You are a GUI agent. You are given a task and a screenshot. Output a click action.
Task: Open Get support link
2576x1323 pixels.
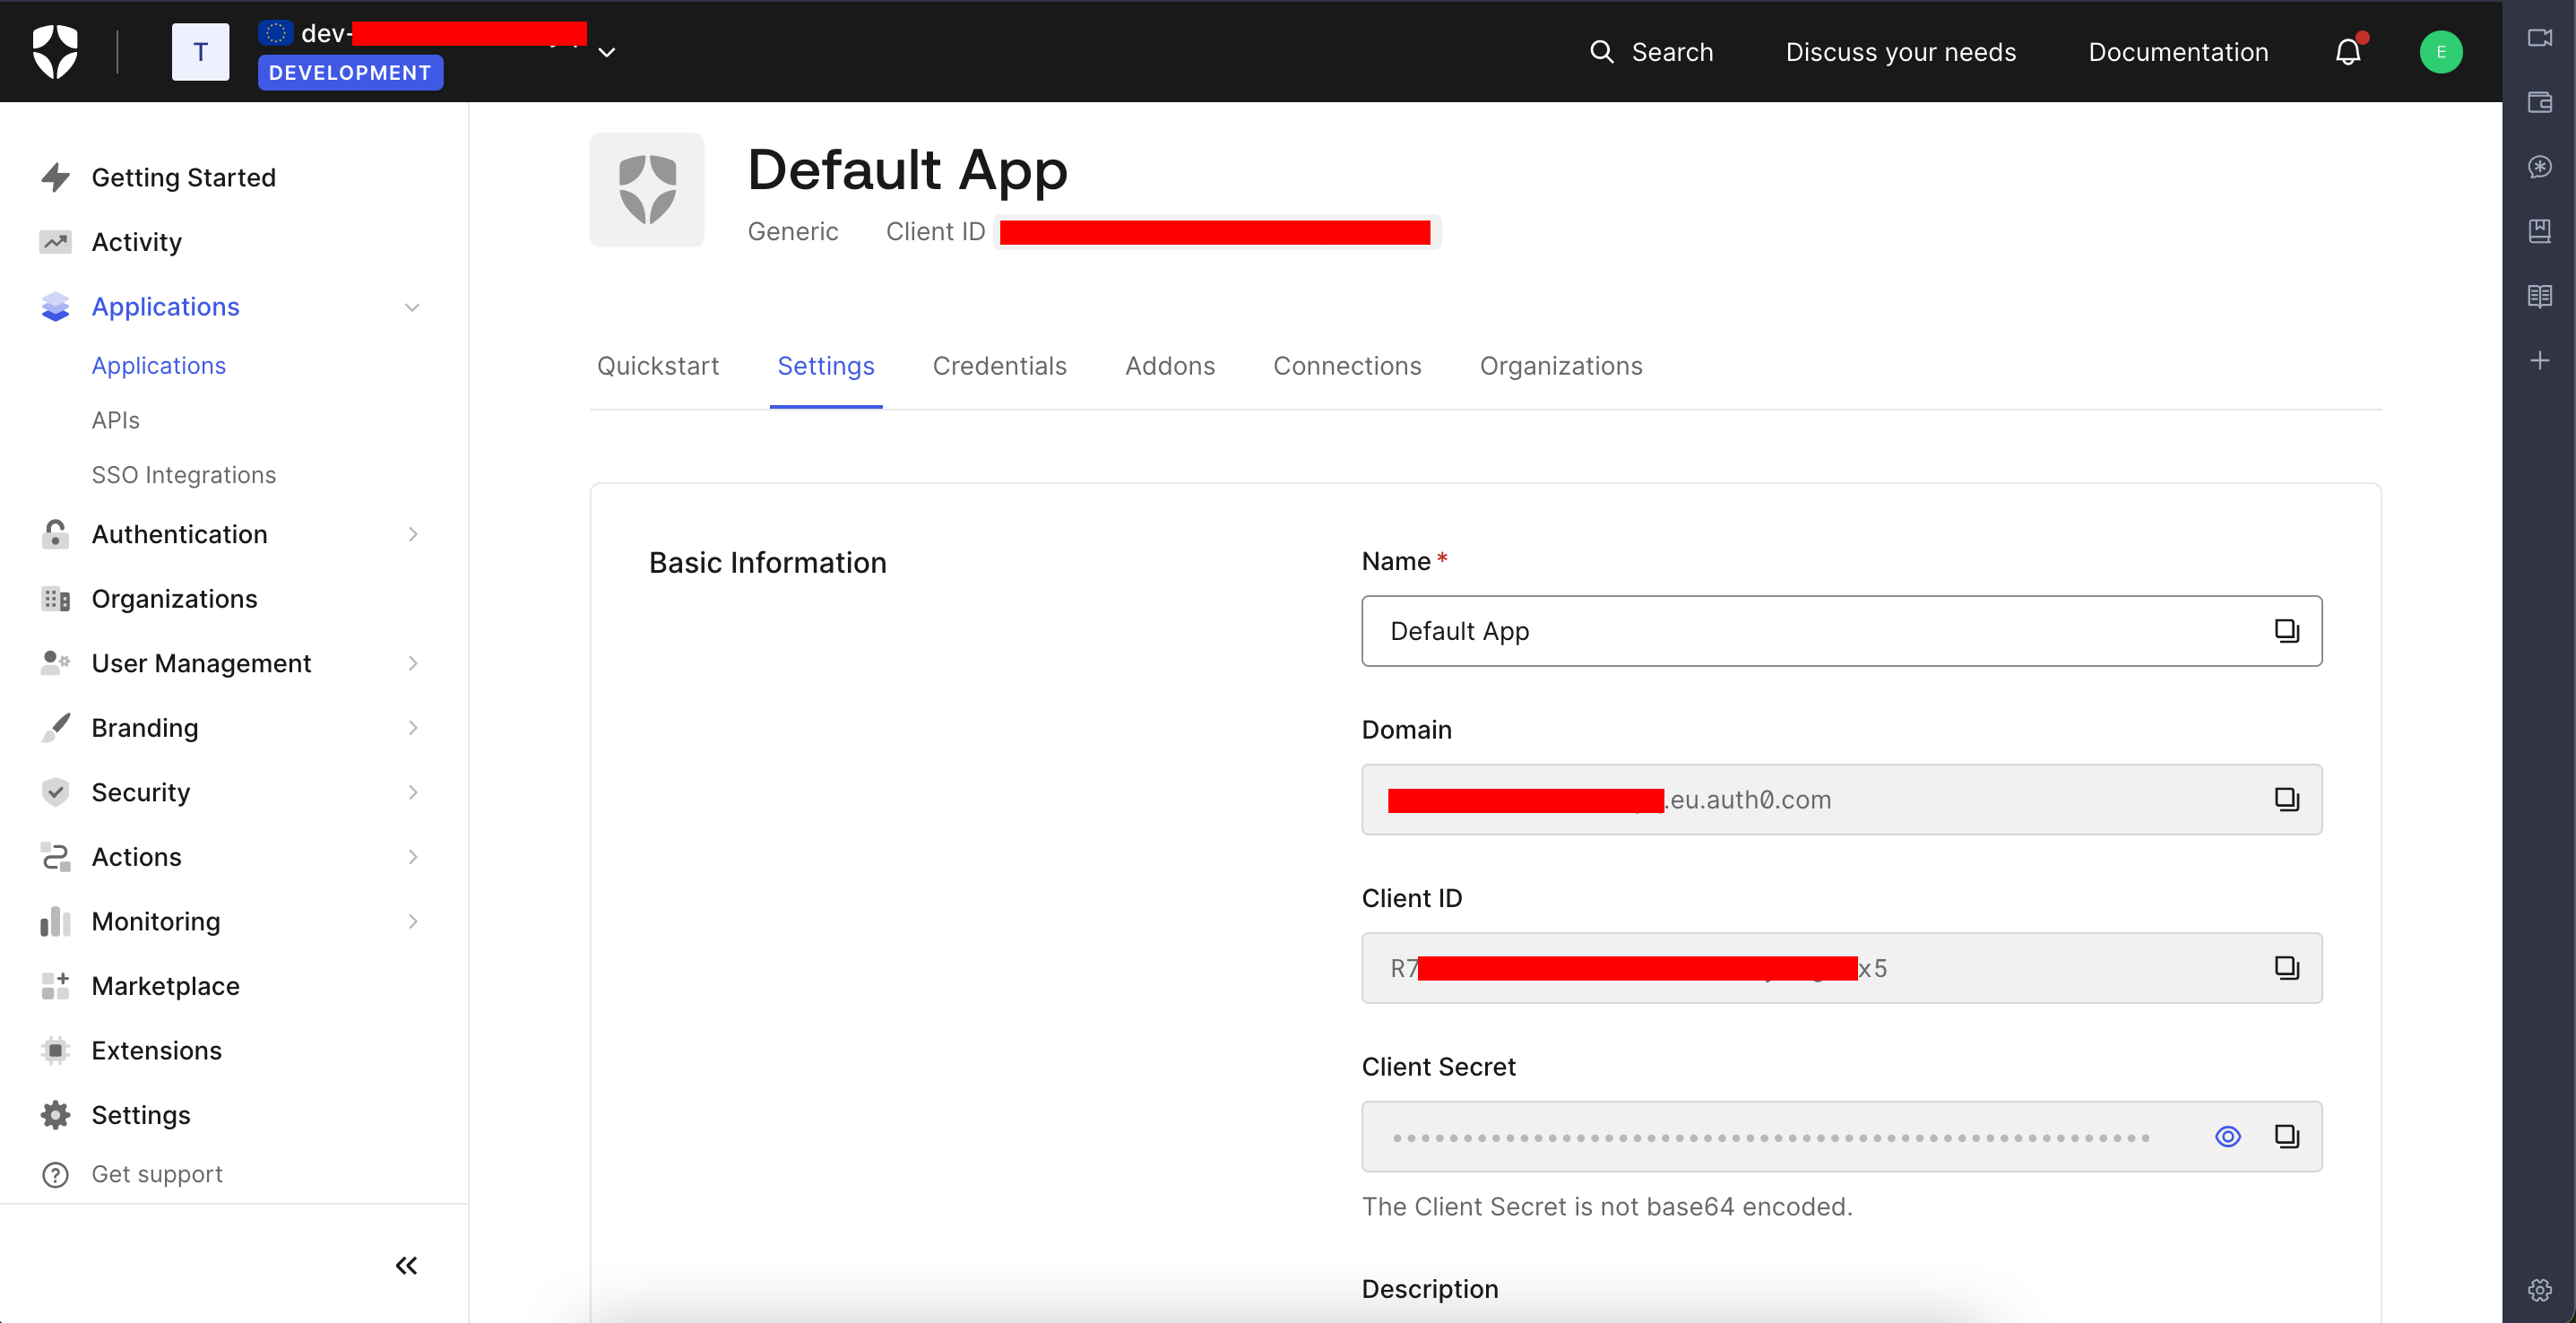click(x=157, y=1174)
